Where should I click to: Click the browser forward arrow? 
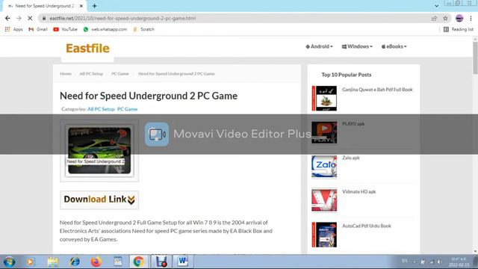point(19,18)
